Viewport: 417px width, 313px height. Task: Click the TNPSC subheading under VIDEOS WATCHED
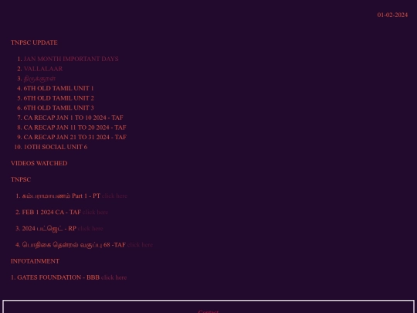click(x=21, y=179)
